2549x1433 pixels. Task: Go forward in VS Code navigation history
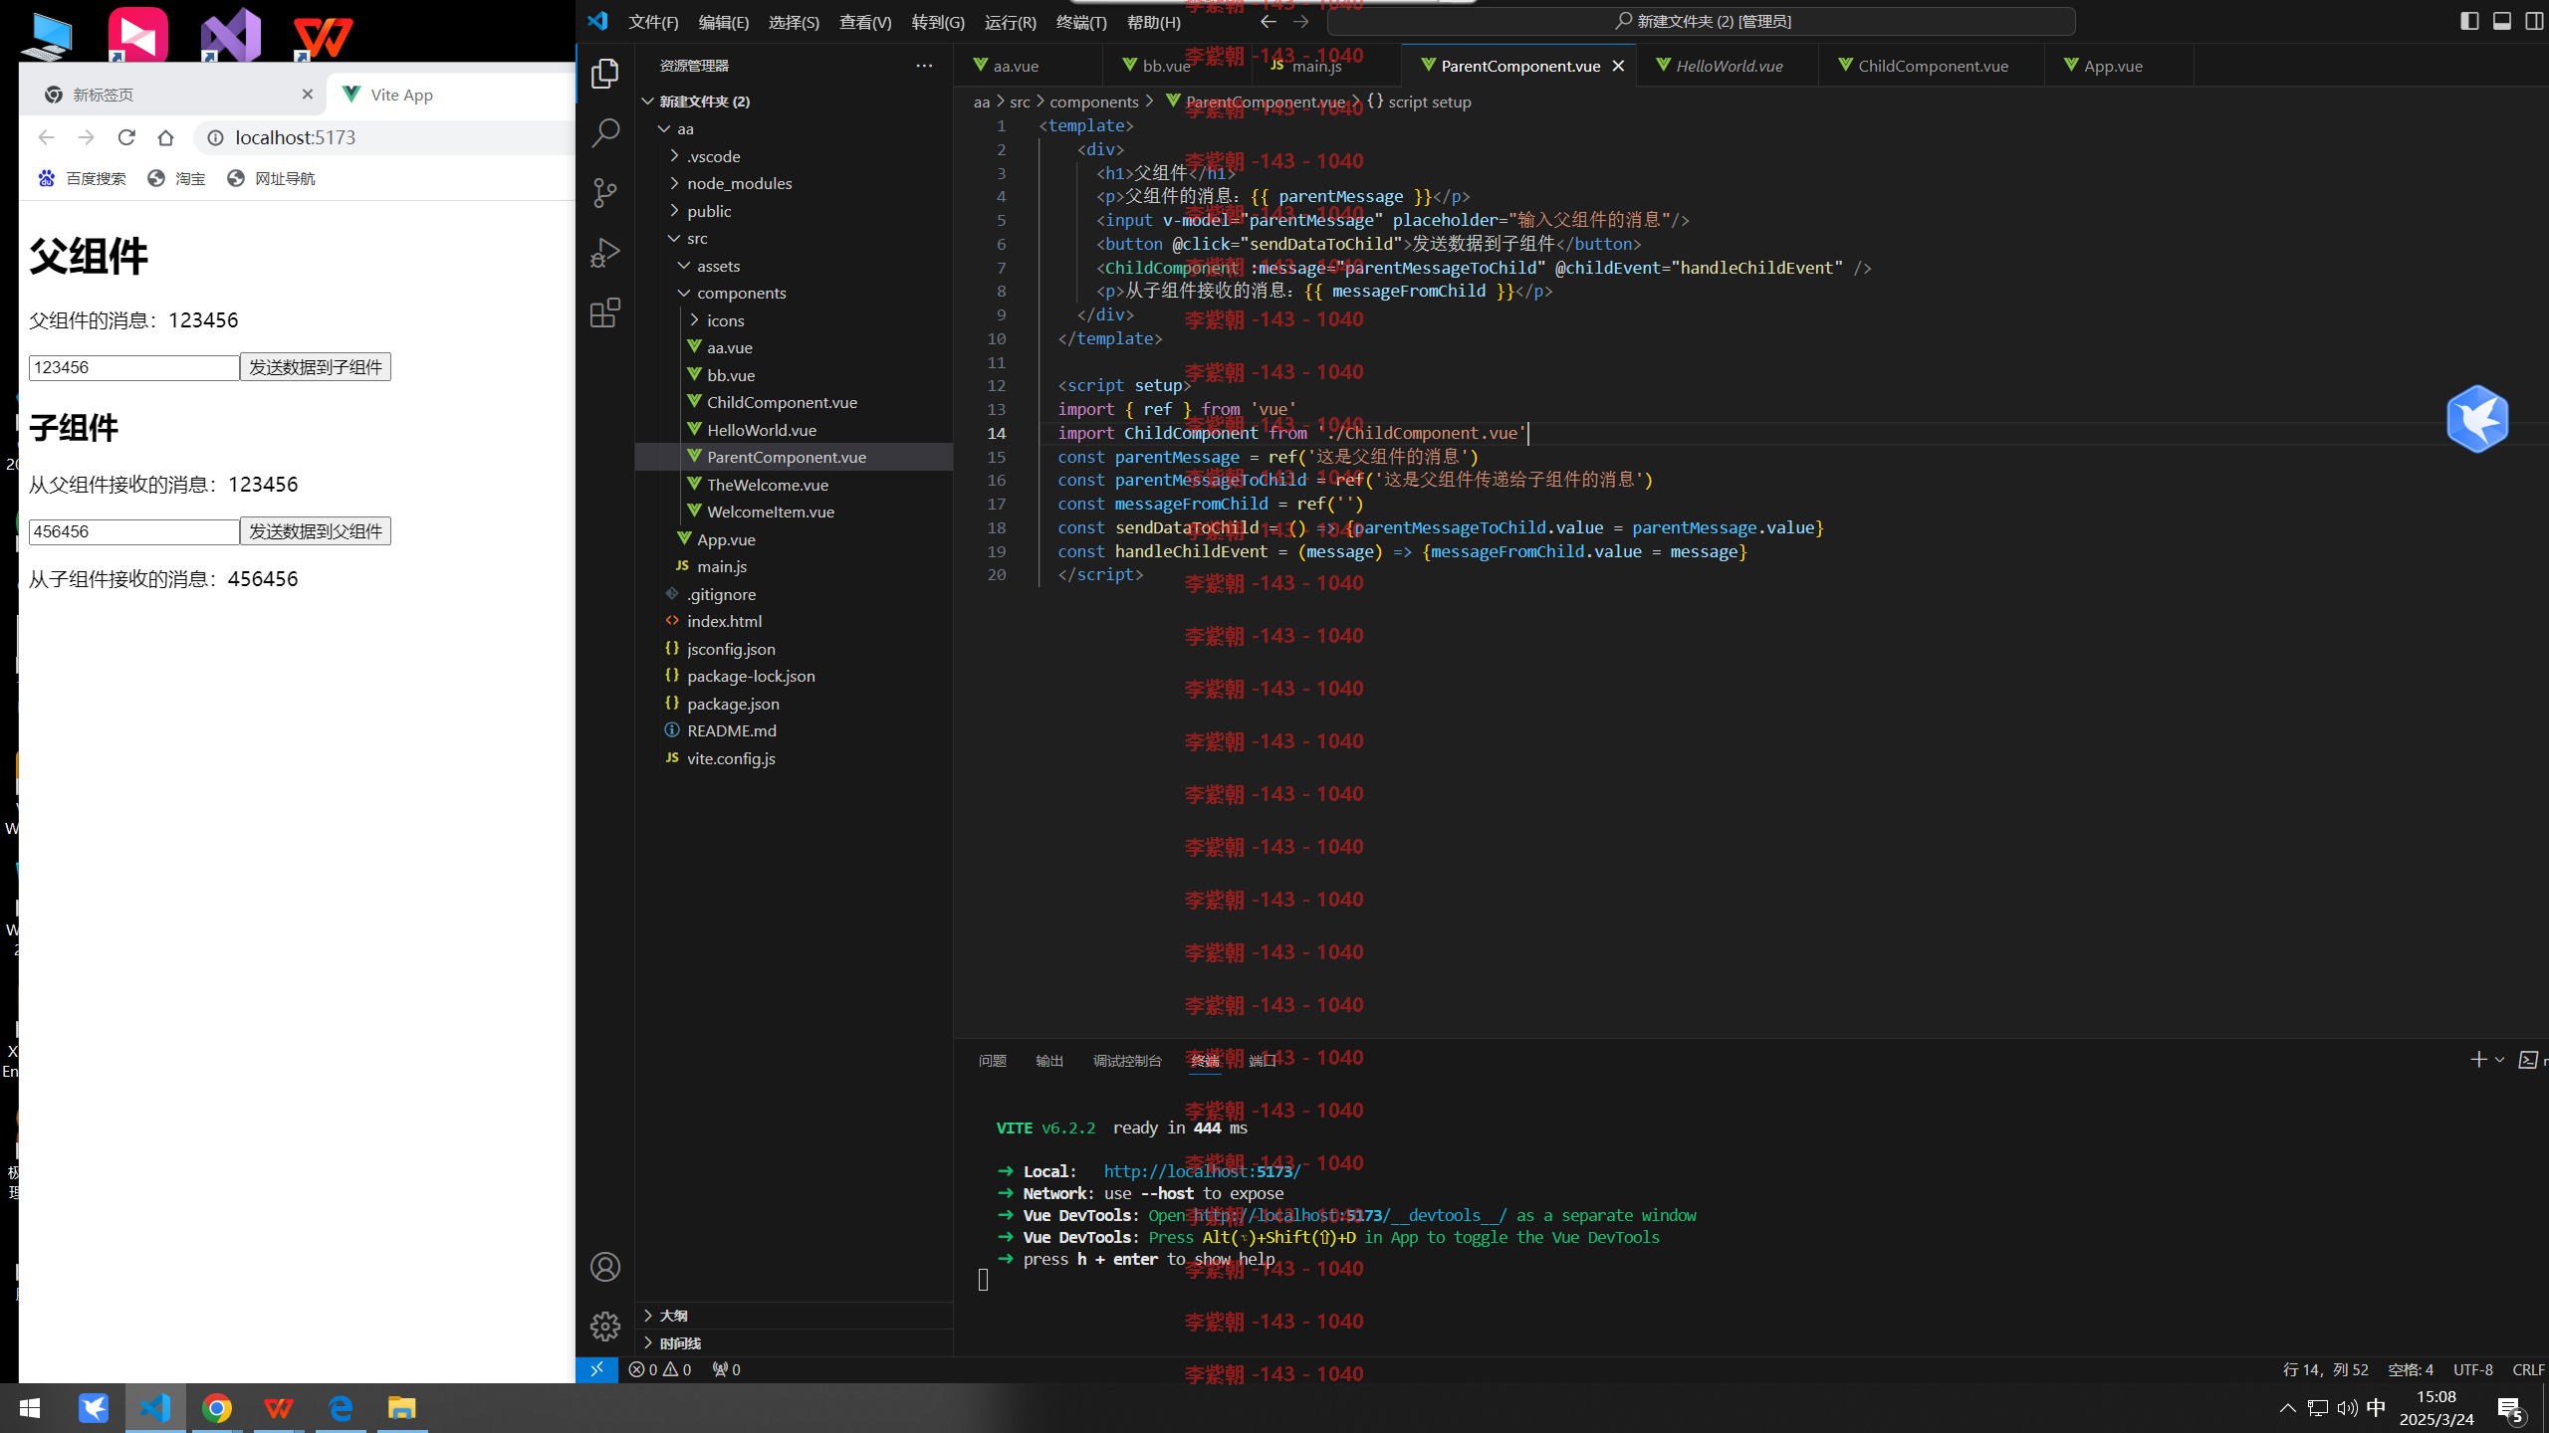pyautogui.click(x=1300, y=21)
